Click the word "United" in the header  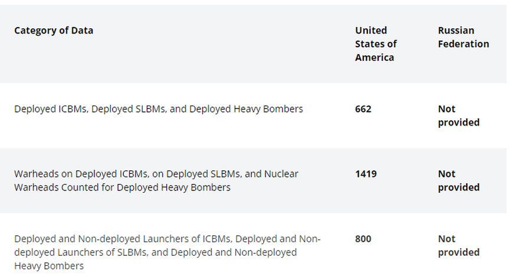pyautogui.click(x=371, y=30)
